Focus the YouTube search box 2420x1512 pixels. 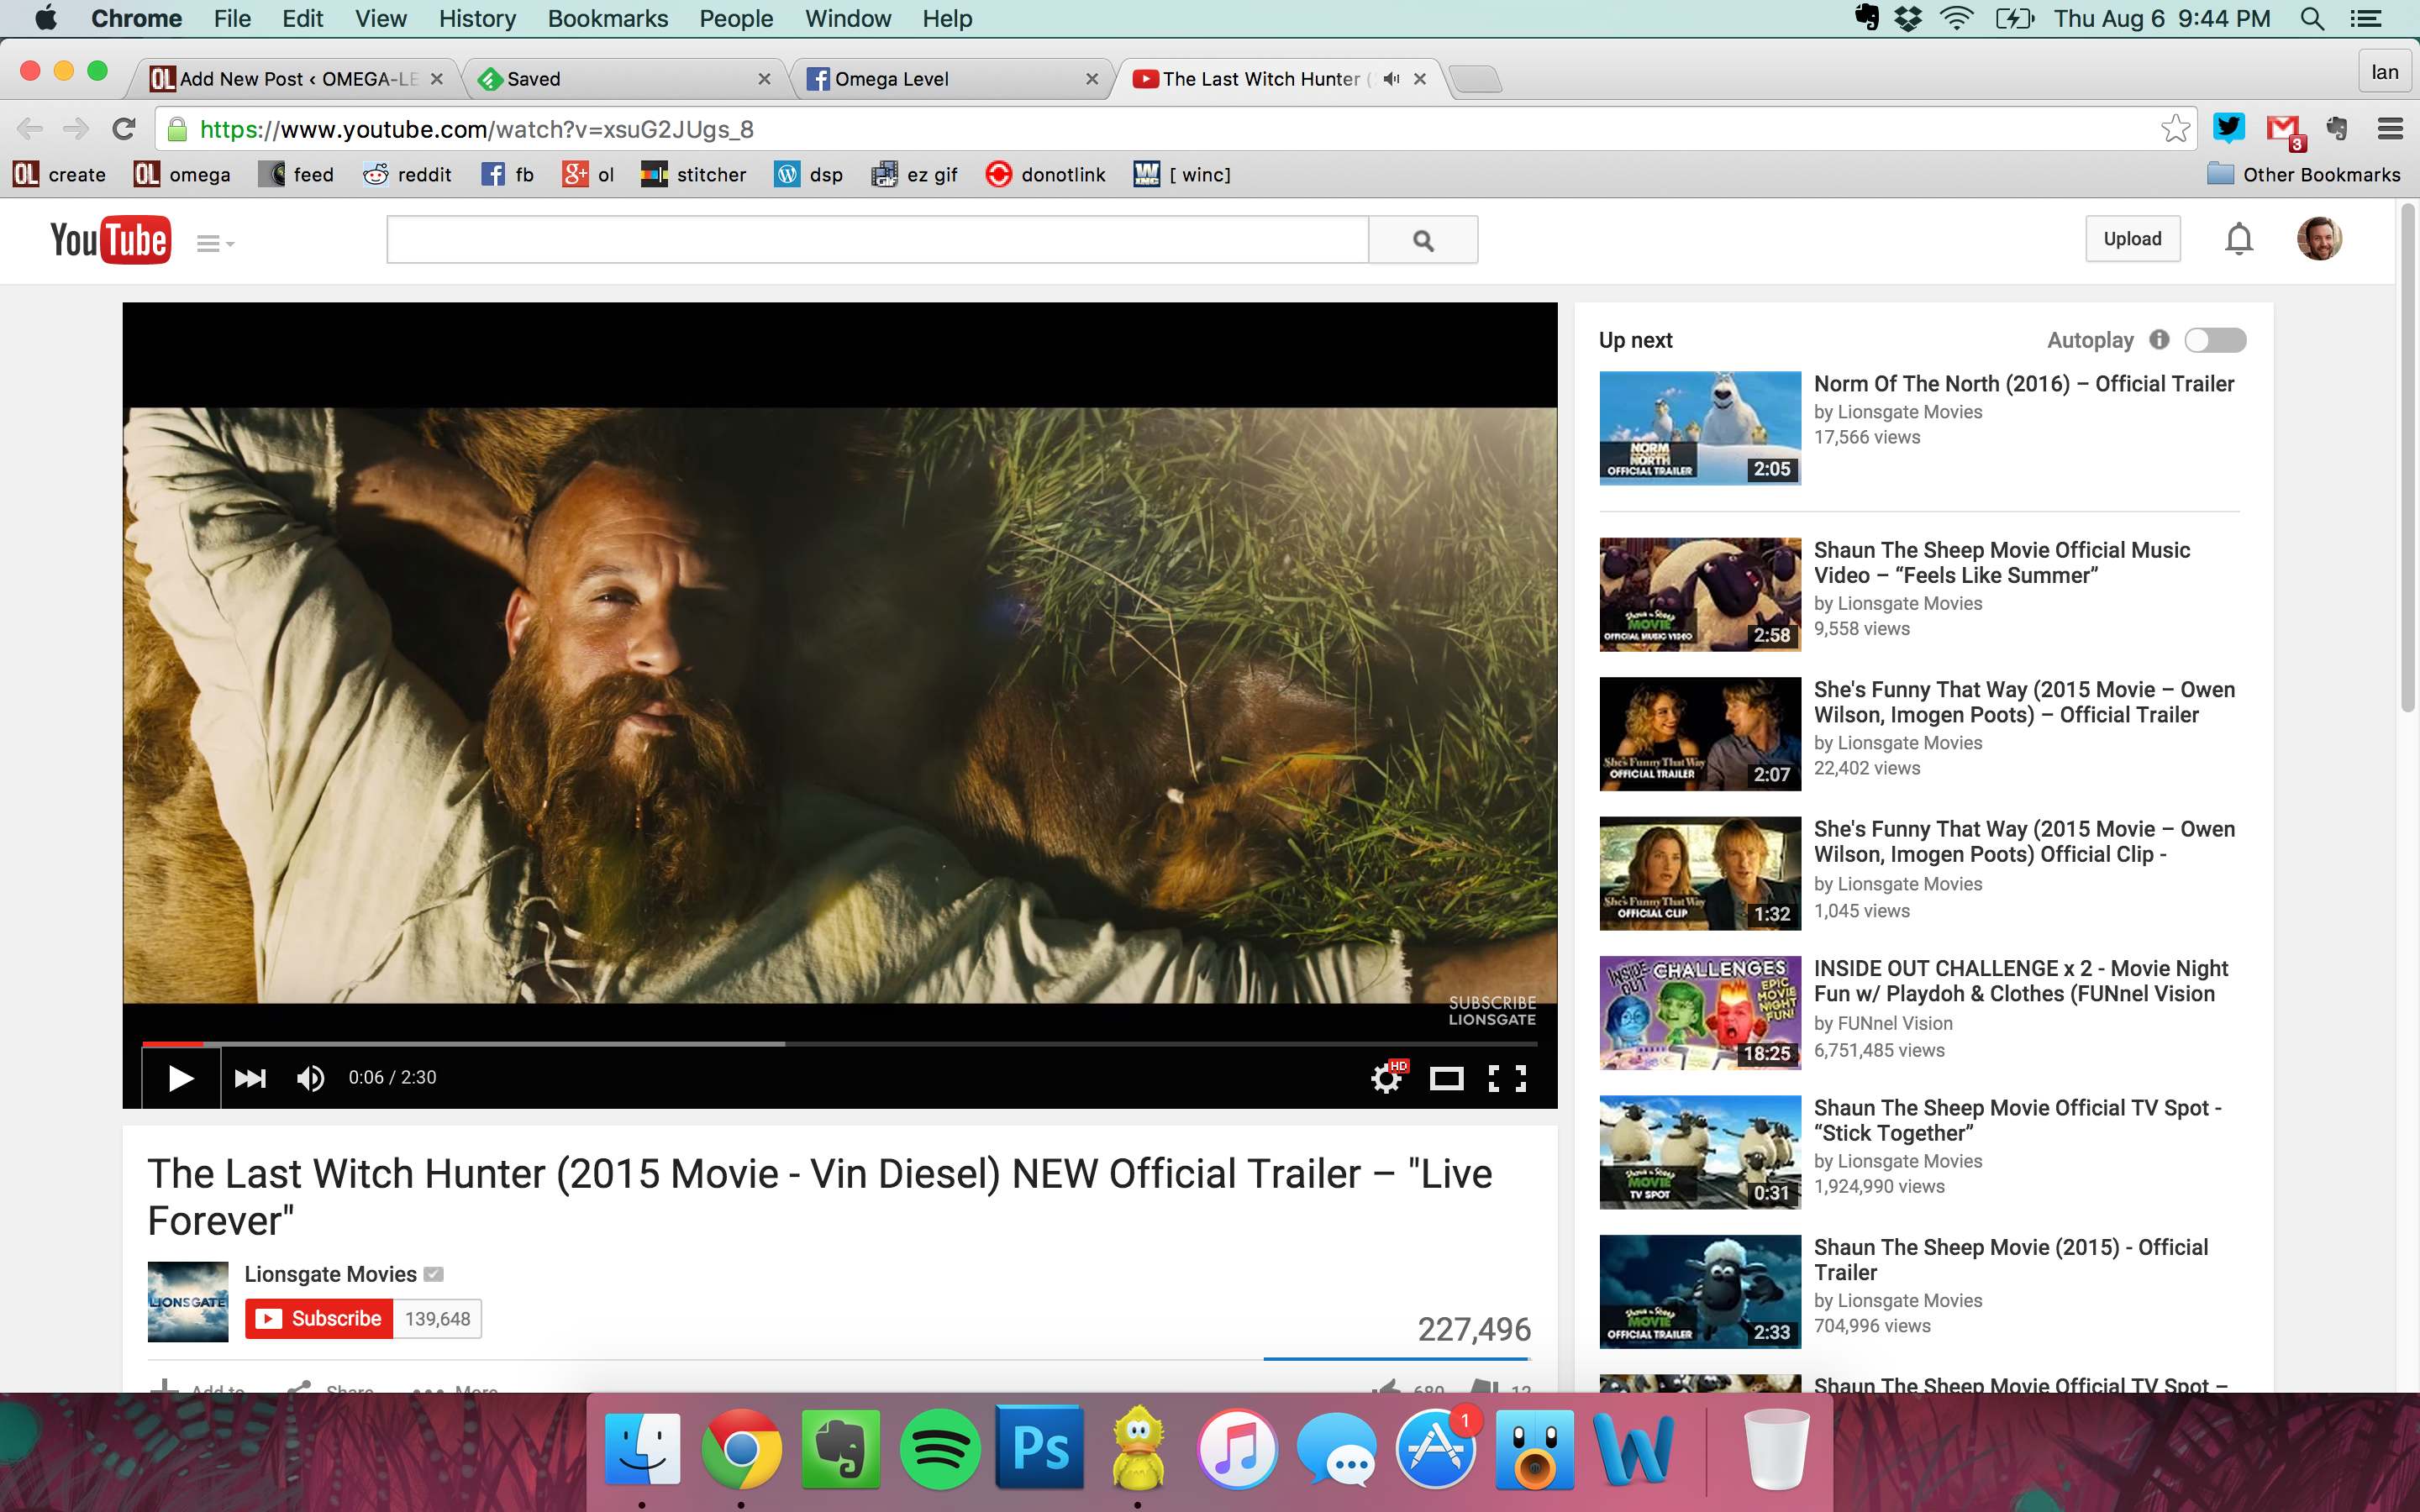click(x=877, y=240)
